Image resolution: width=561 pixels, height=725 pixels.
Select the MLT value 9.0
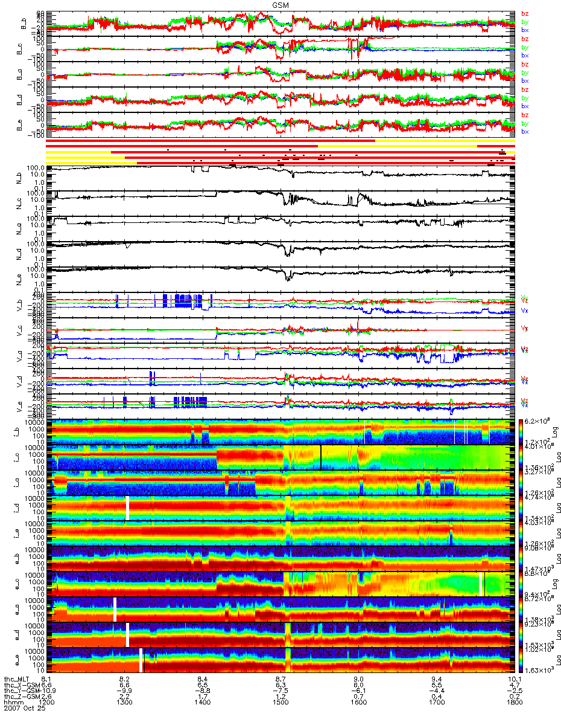(358, 680)
